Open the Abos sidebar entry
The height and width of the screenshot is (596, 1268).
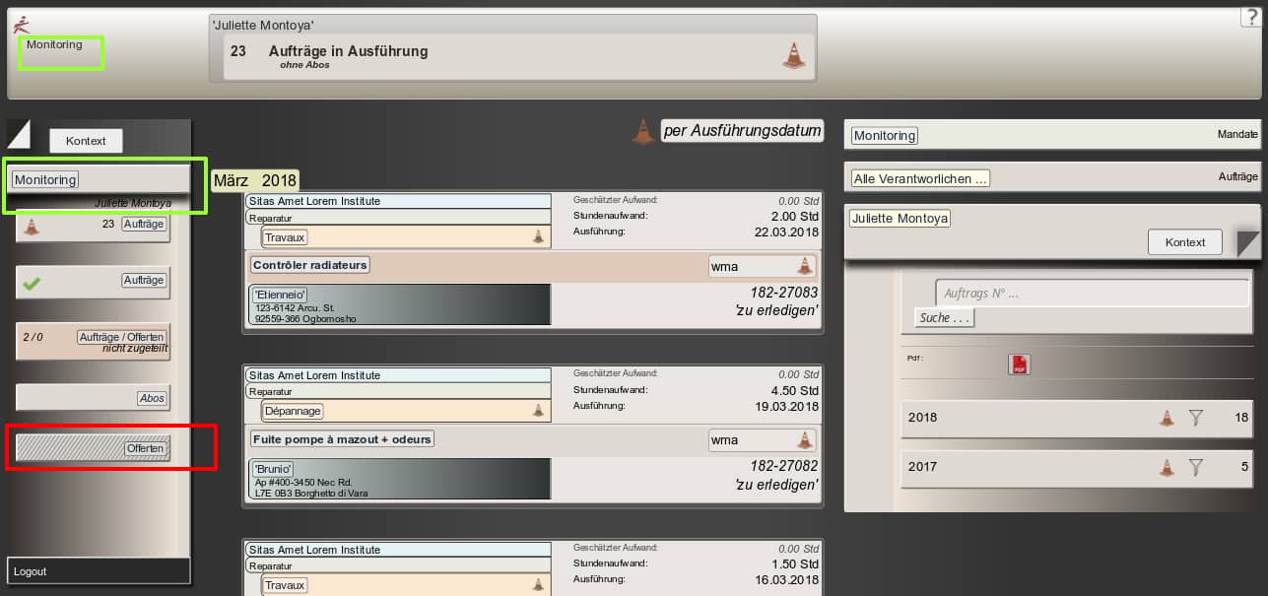click(x=93, y=398)
